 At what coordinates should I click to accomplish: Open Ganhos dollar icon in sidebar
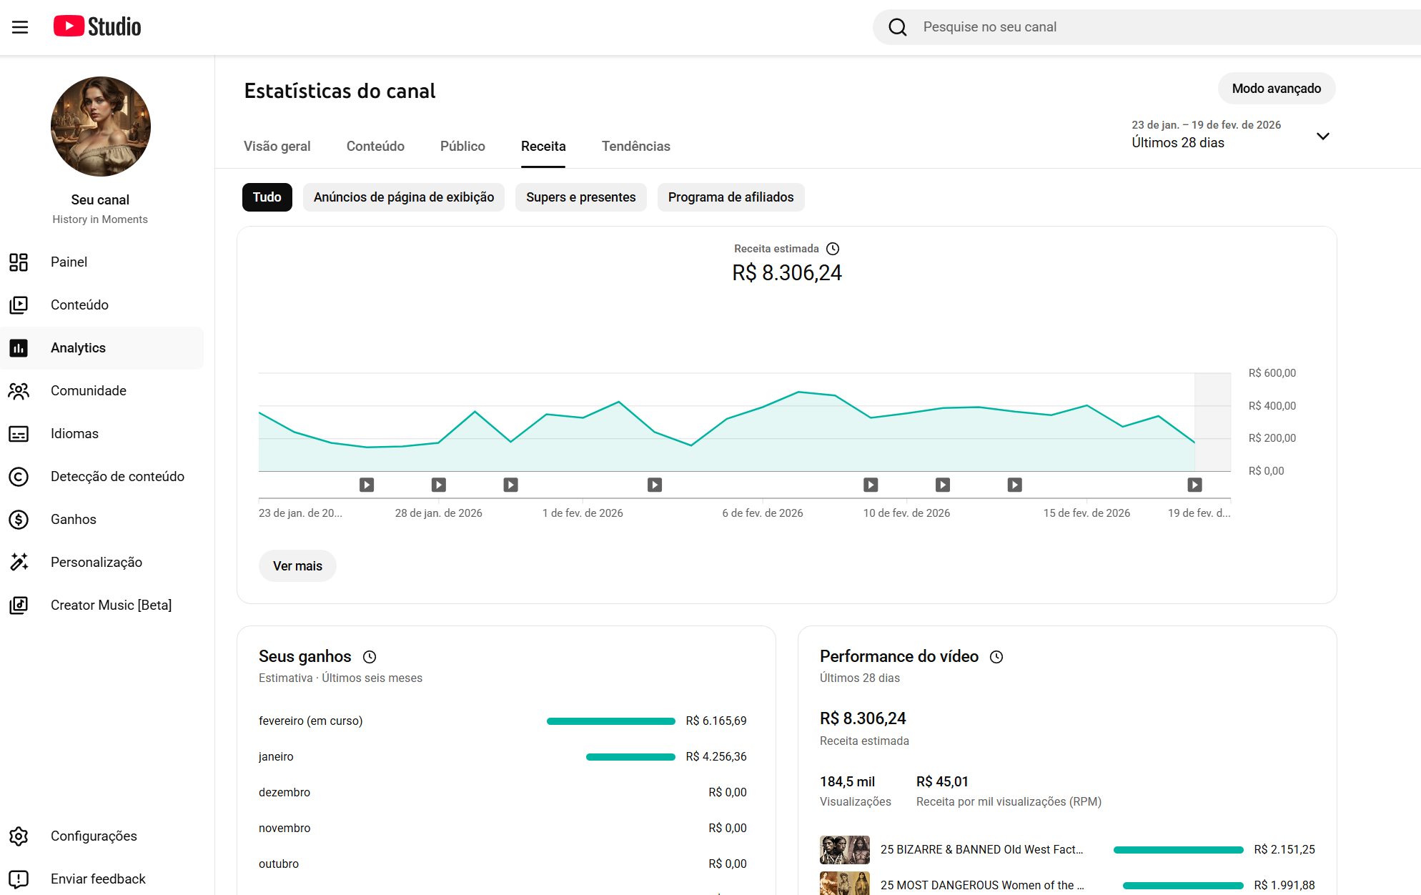coord(19,520)
